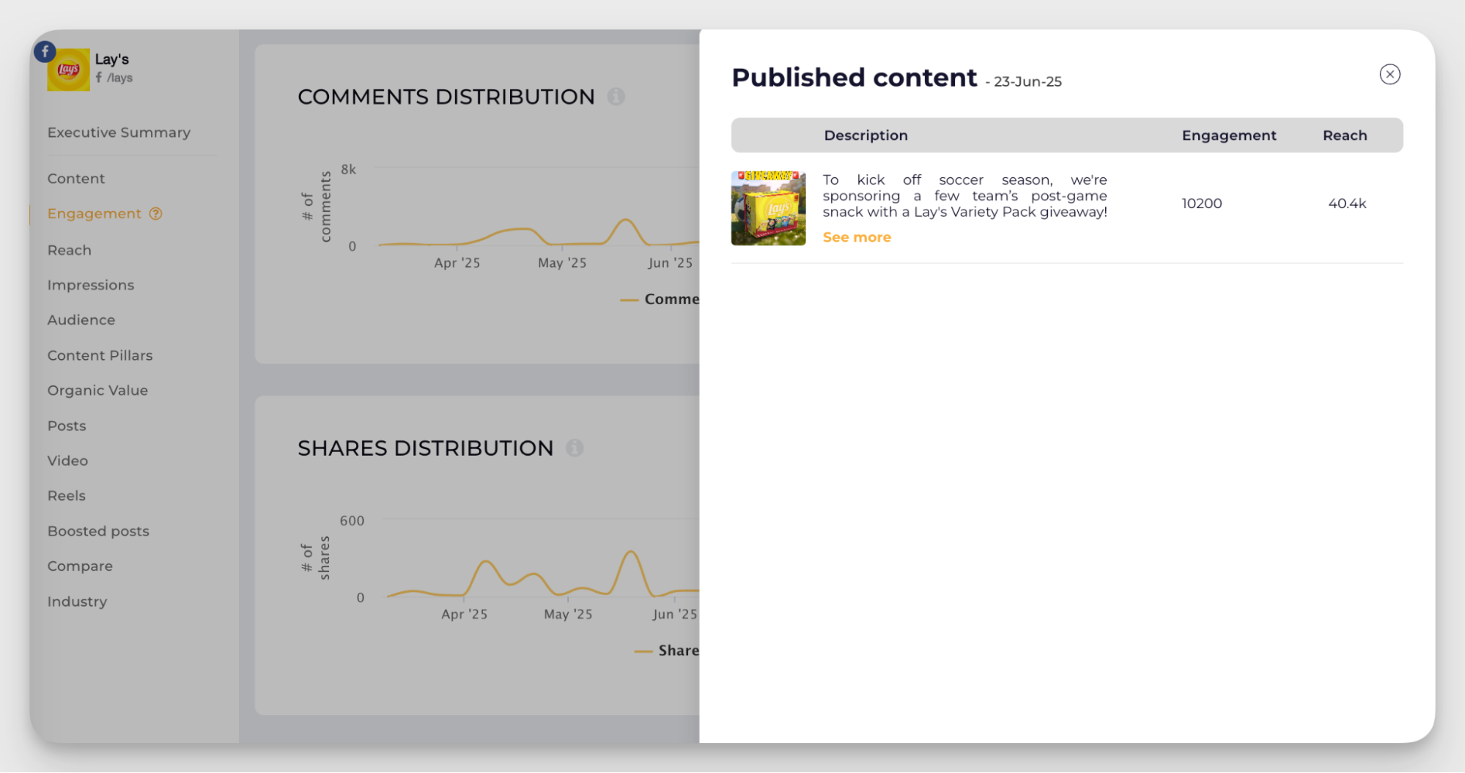Image resolution: width=1465 pixels, height=773 pixels.
Task: Open Impressions in the sidebar
Action: (91, 285)
